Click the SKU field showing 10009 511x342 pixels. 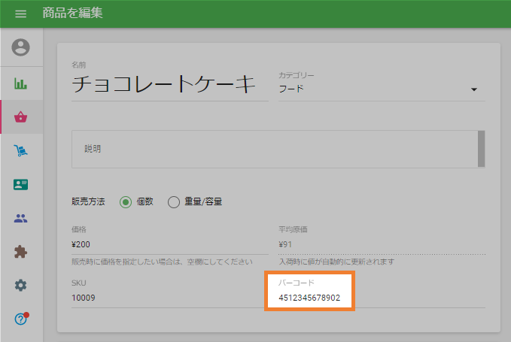pyautogui.click(x=169, y=298)
